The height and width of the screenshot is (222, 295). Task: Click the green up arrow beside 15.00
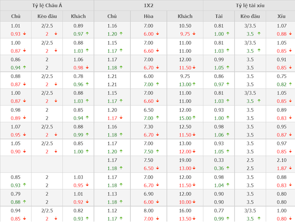pos(194,118)
